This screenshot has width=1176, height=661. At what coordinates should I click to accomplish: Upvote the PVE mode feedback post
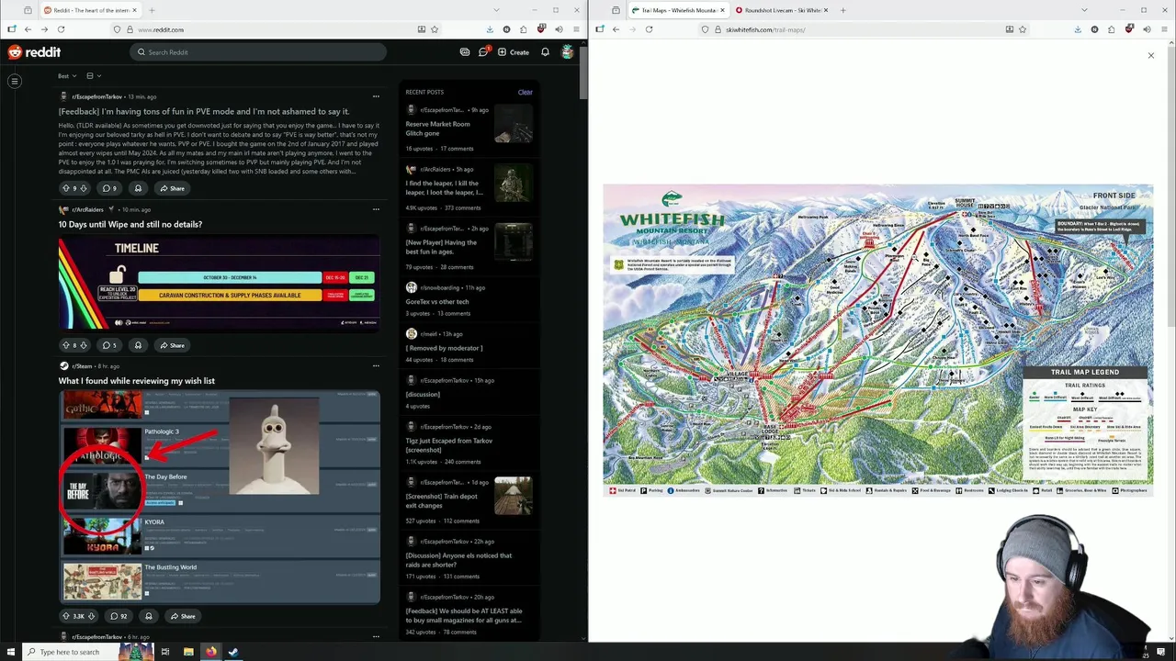[x=65, y=188]
